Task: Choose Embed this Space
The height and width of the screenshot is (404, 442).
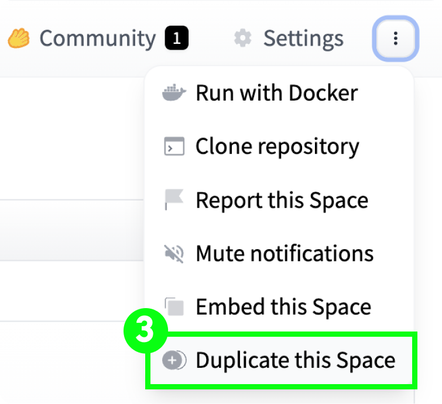Action: pos(283,307)
